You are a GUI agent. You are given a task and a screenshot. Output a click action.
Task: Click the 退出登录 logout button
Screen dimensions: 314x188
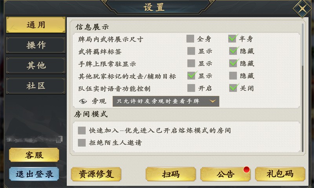[34, 174]
